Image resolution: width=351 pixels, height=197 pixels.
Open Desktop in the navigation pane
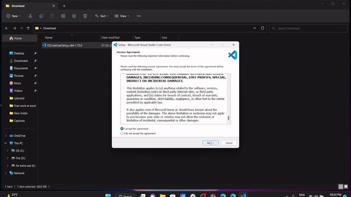coord(19,54)
